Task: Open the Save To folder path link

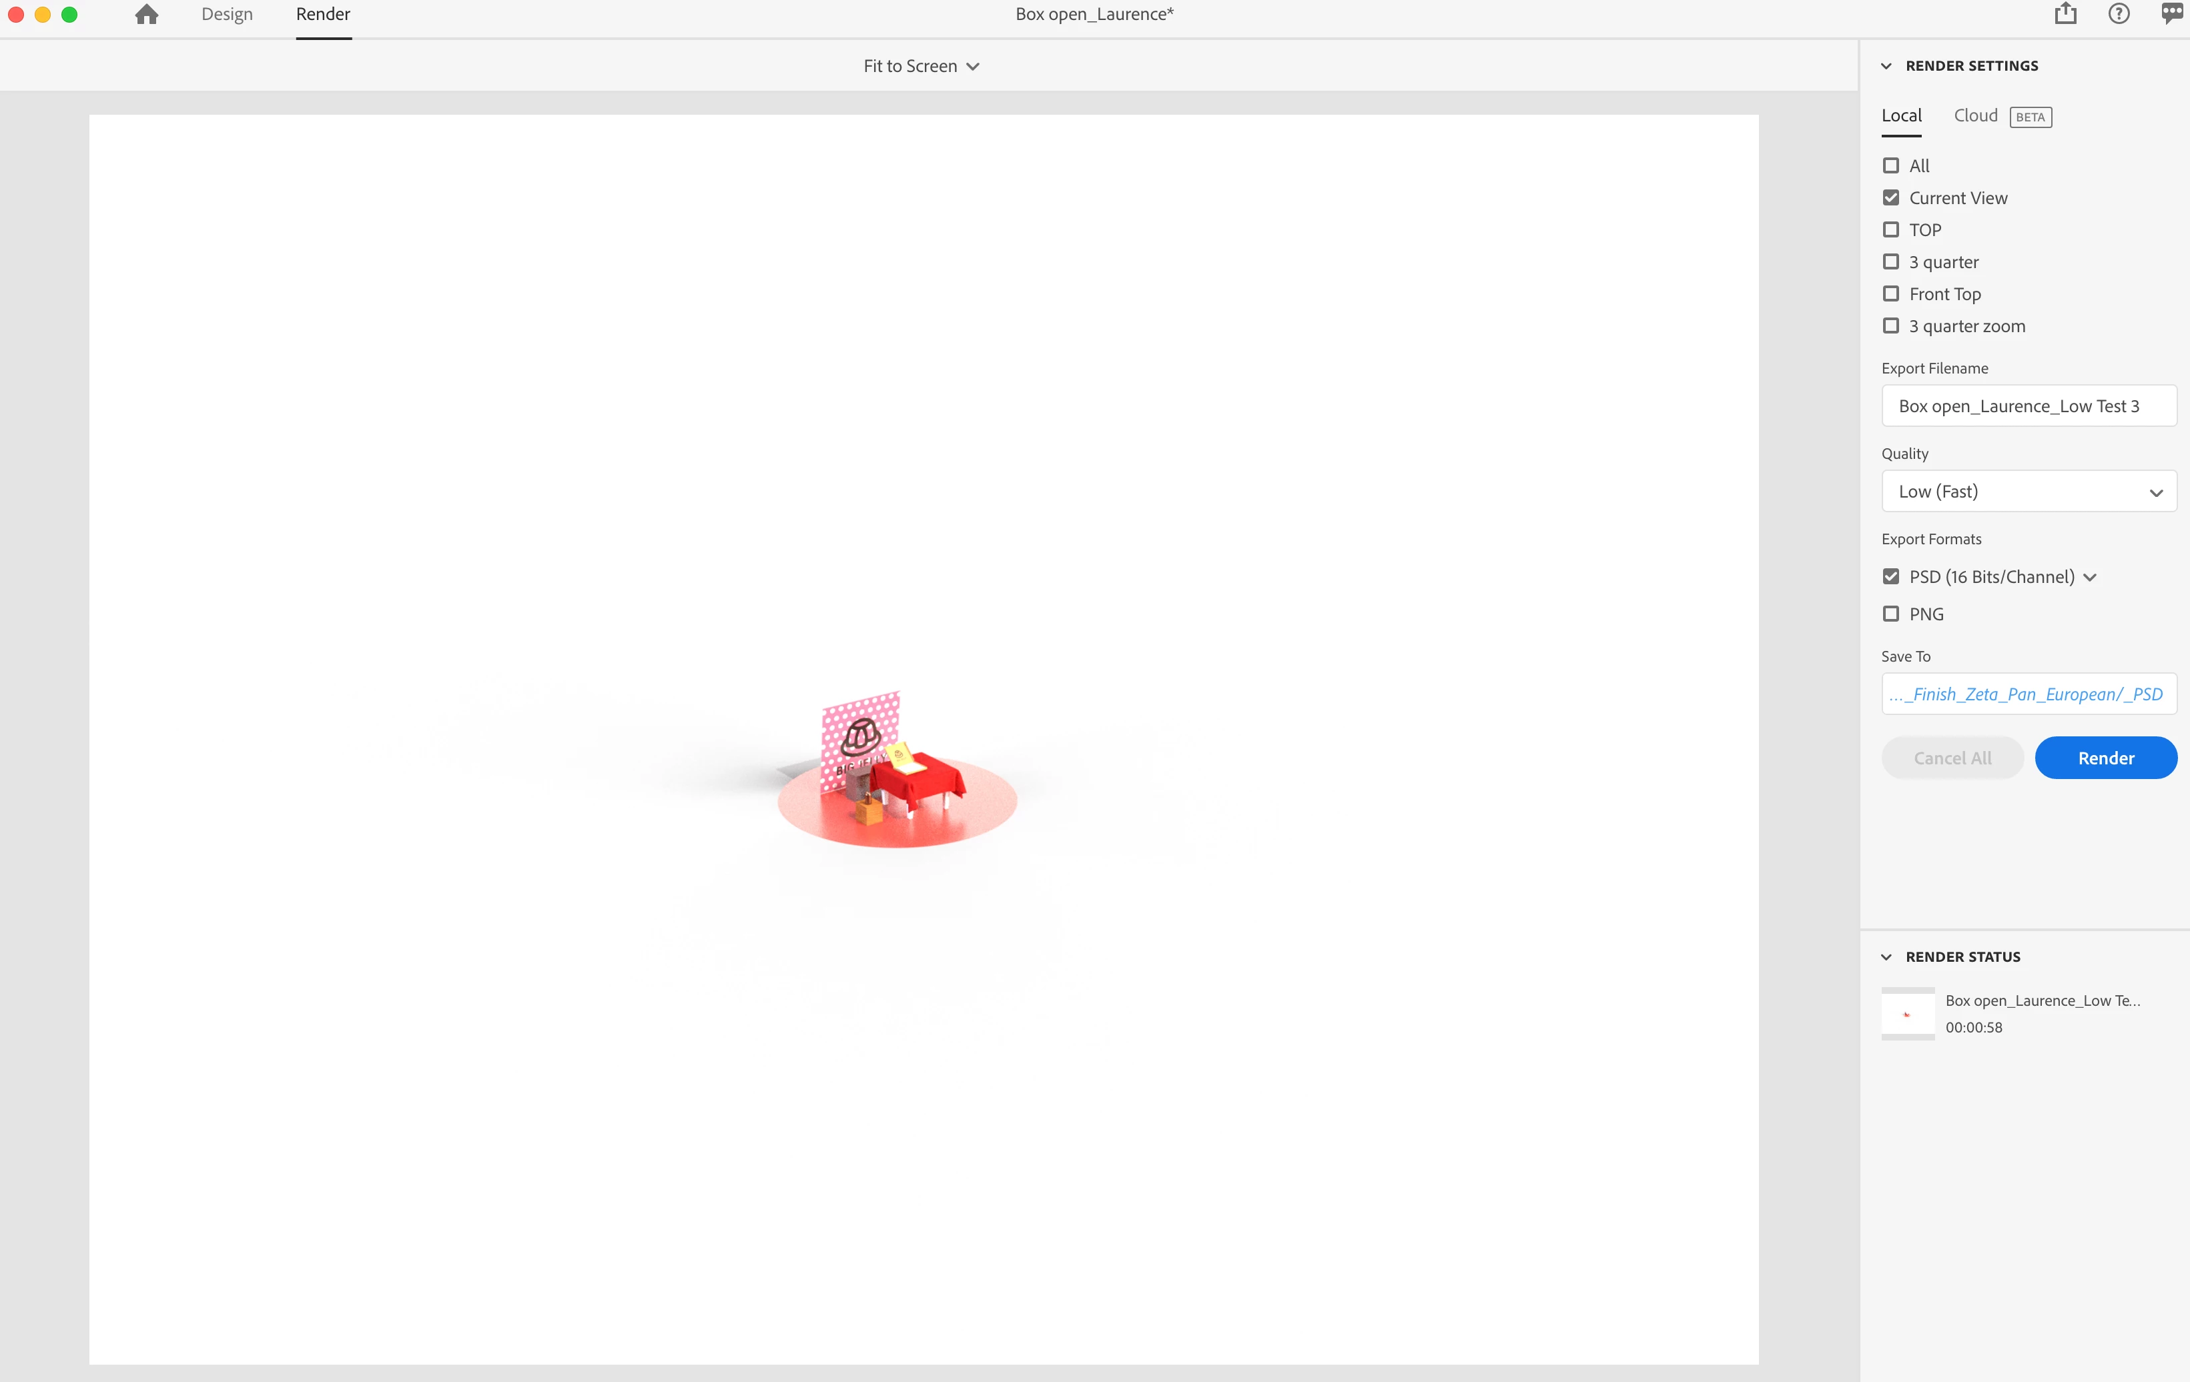Action: 2028,694
